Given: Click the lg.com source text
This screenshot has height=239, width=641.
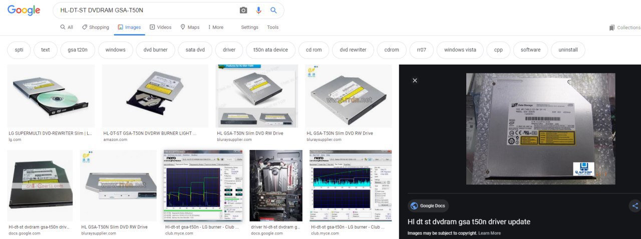Looking at the screenshot, I should coord(16,139).
